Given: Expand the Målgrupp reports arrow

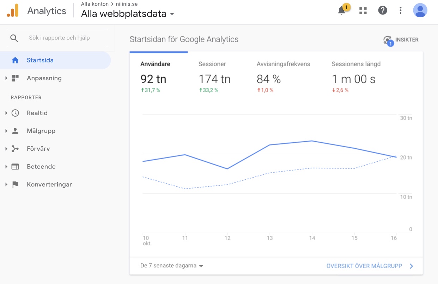Looking at the screenshot, I should click(6, 131).
